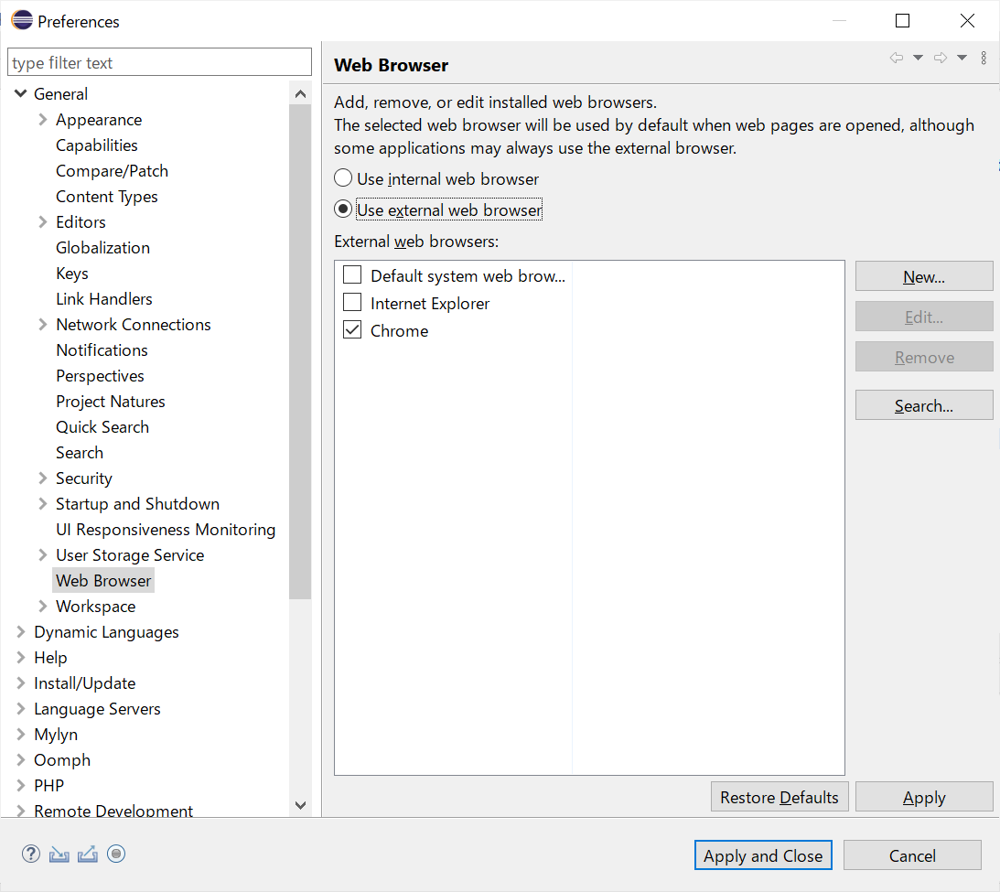1000x892 pixels.
Task: Expand the Appearance node
Action: click(x=43, y=119)
